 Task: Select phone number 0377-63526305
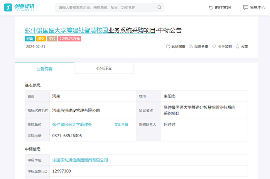click(67, 136)
